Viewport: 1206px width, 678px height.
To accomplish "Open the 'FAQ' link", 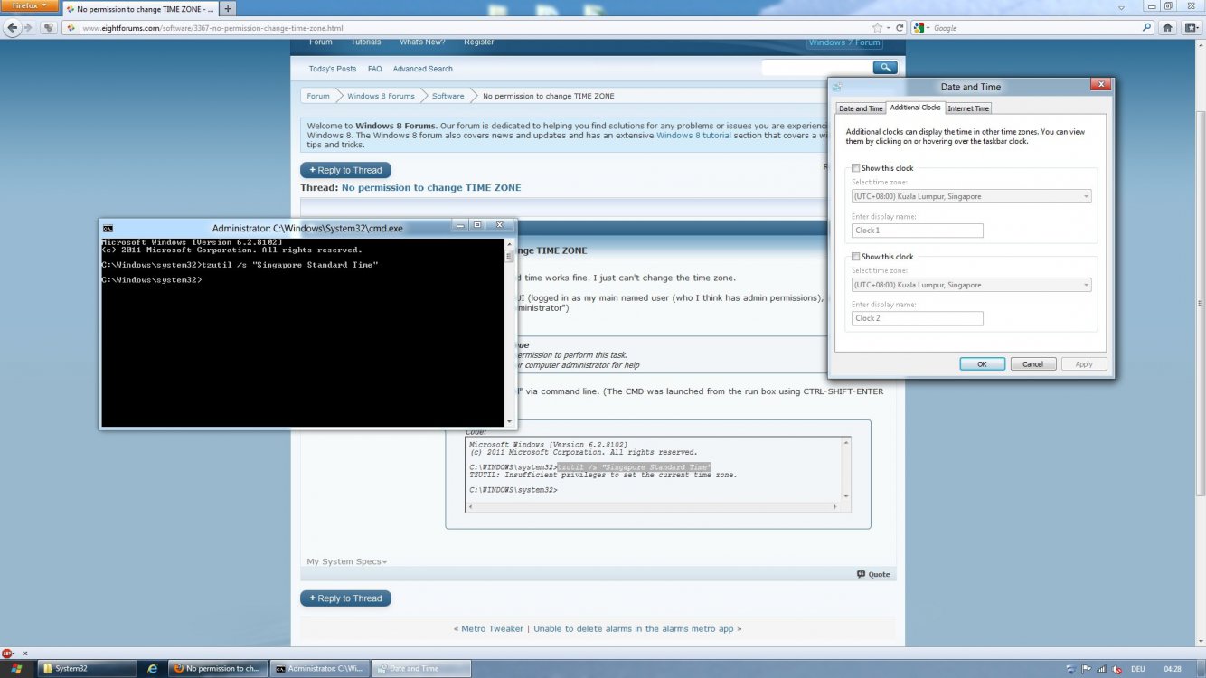I will 374,69.
